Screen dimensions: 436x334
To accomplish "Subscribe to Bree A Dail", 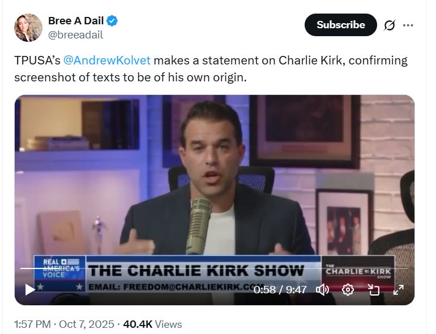I will coord(341,25).
